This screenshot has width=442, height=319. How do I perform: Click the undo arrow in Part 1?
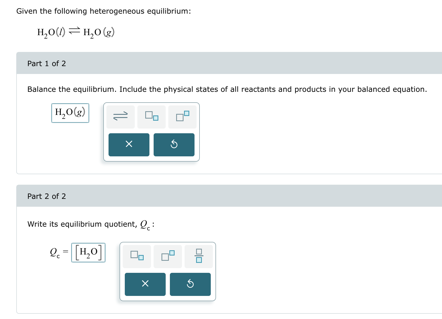pyautogui.click(x=174, y=145)
